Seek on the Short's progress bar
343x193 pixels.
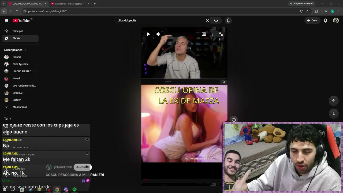coord(182,180)
